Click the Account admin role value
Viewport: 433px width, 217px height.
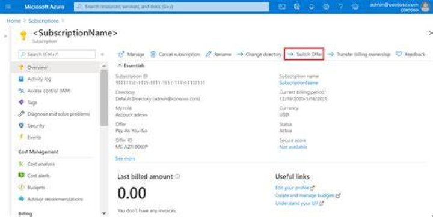coord(131,114)
